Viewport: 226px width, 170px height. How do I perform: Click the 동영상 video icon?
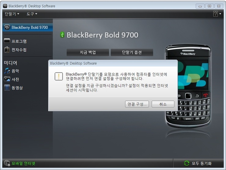pyautogui.click(x=7, y=88)
